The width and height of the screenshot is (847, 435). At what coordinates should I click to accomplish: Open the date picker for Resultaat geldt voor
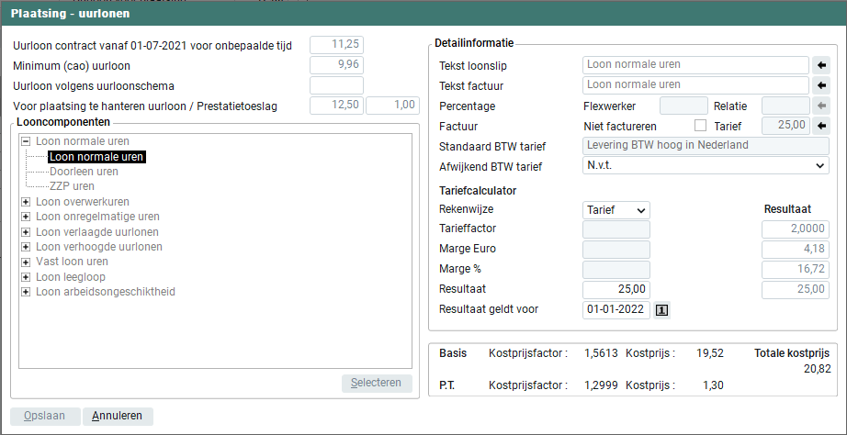(x=661, y=309)
